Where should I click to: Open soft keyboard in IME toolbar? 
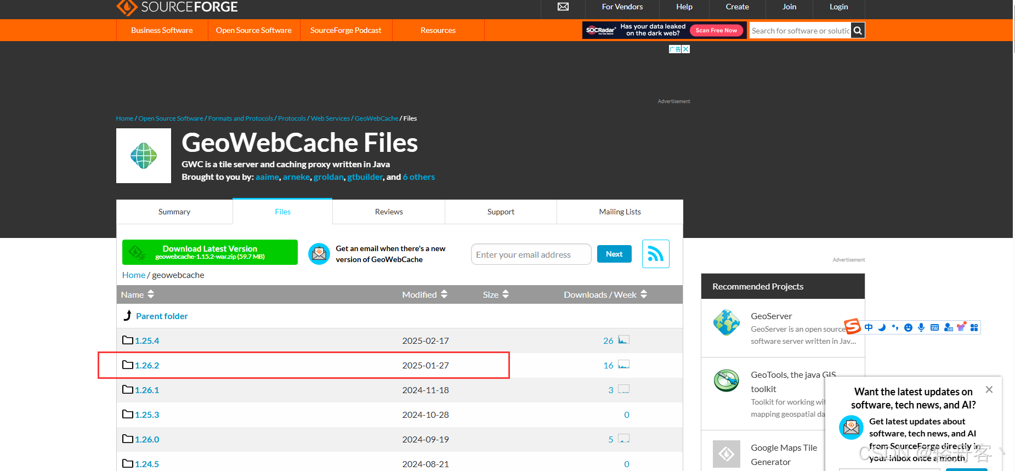click(934, 327)
